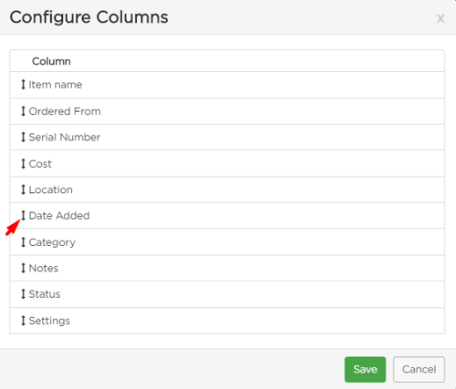Click the reorder handle beside Cost

23,164
